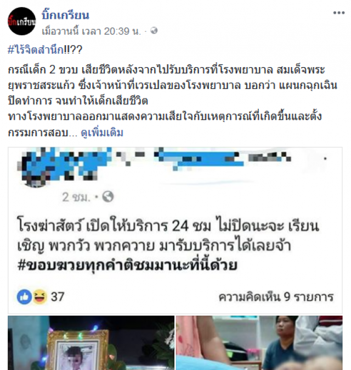Click the laughing Haha reaction icon
The width and height of the screenshot is (351, 370).
click(x=39, y=297)
